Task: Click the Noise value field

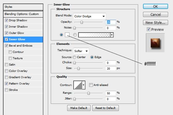Action: 111,28
